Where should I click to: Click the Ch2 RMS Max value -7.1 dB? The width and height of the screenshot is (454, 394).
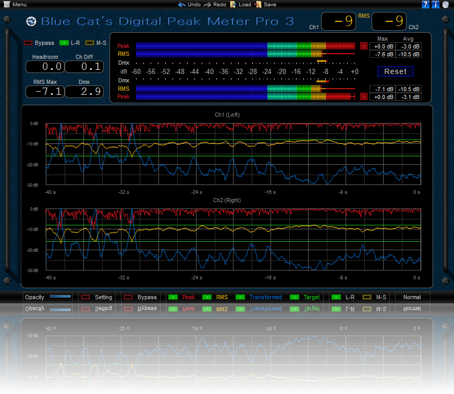(x=383, y=89)
